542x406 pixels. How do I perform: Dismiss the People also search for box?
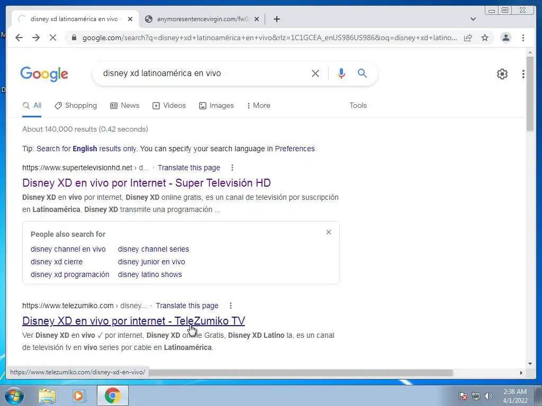tap(329, 232)
